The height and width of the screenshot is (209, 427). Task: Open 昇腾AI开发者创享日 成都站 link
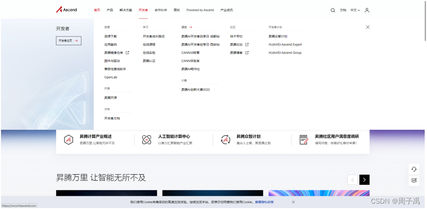pyautogui.click(x=200, y=36)
